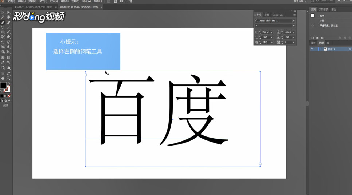Viewport: 352px width, 195px height.
Task: Open leading value dropdown
Action: tap(294, 32)
